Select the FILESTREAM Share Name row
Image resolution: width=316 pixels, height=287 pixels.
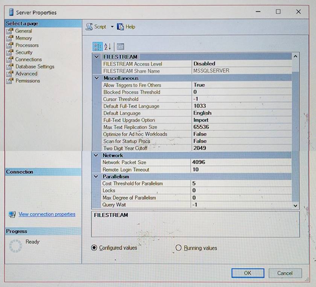click(196, 71)
